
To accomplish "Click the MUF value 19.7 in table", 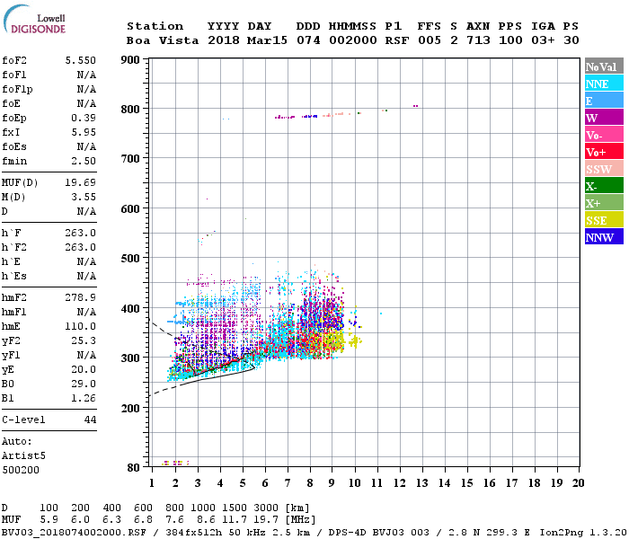I will coord(266,520).
